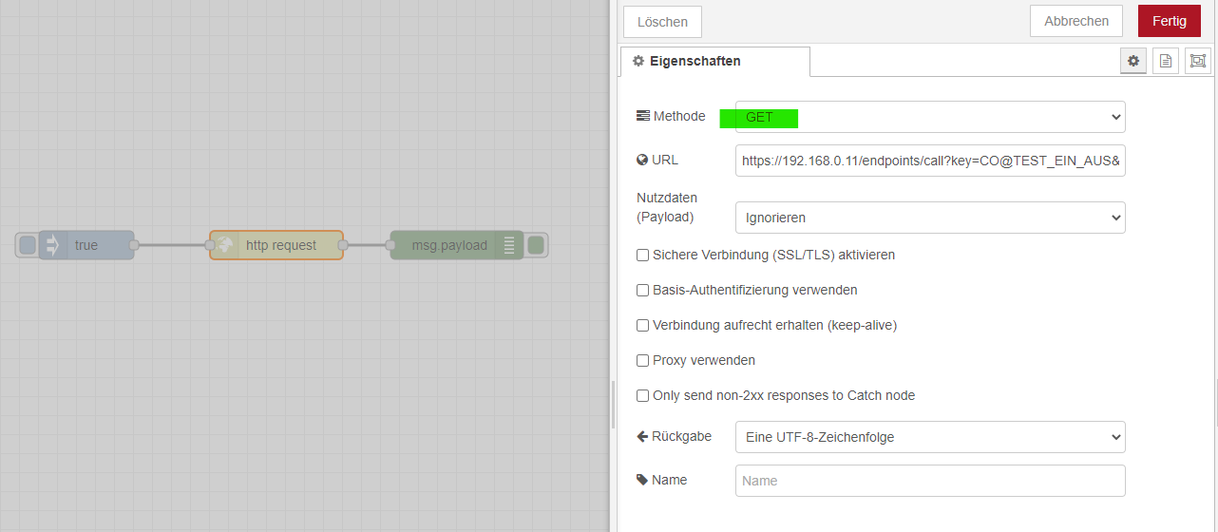Check the Proxy verwenden box
This screenshot has width=1218, height=532.
point(643,360)
